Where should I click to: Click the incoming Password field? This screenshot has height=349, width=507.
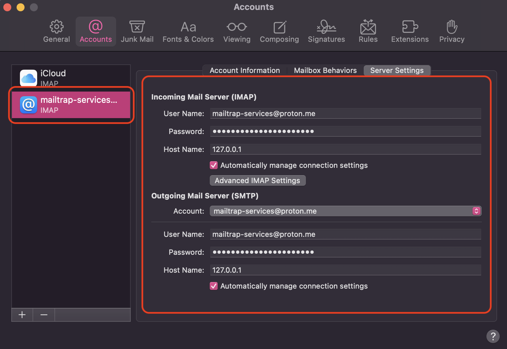(346, 131)
